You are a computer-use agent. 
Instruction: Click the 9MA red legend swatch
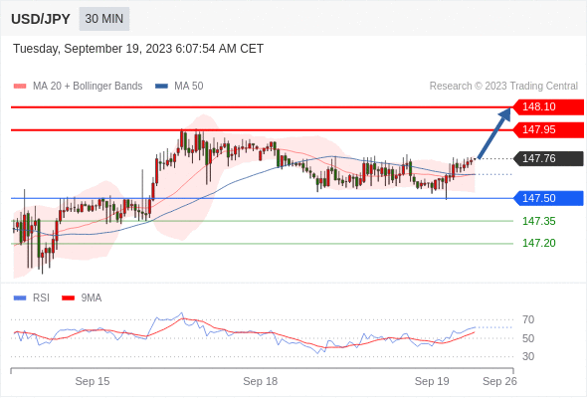(68, 298)
